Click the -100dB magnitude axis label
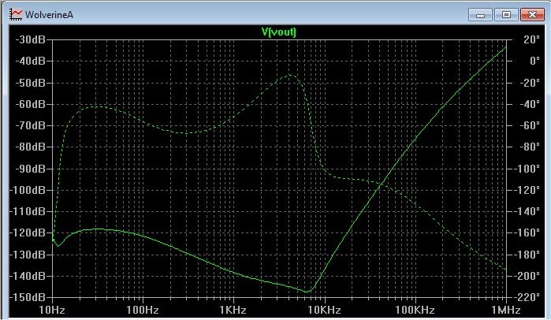The width and height of the screenshot is (551, 320). [28, 190]
